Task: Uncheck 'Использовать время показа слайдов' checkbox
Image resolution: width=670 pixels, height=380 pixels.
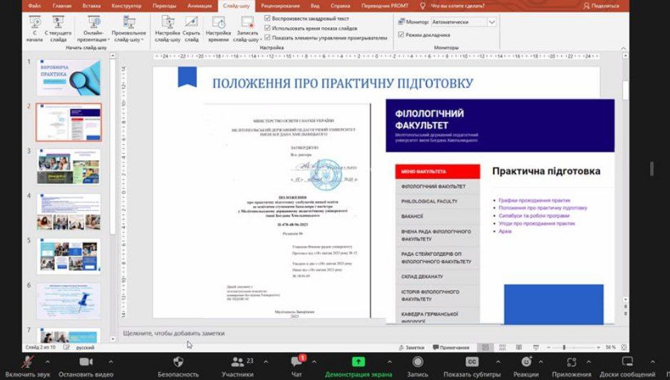Action: click(x=267, y=28)
